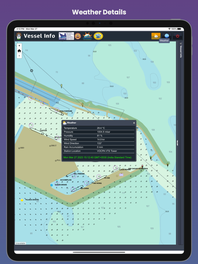Tap the red power logout icon
This screenshot has height=264, width=198.
tap(177, 36)
